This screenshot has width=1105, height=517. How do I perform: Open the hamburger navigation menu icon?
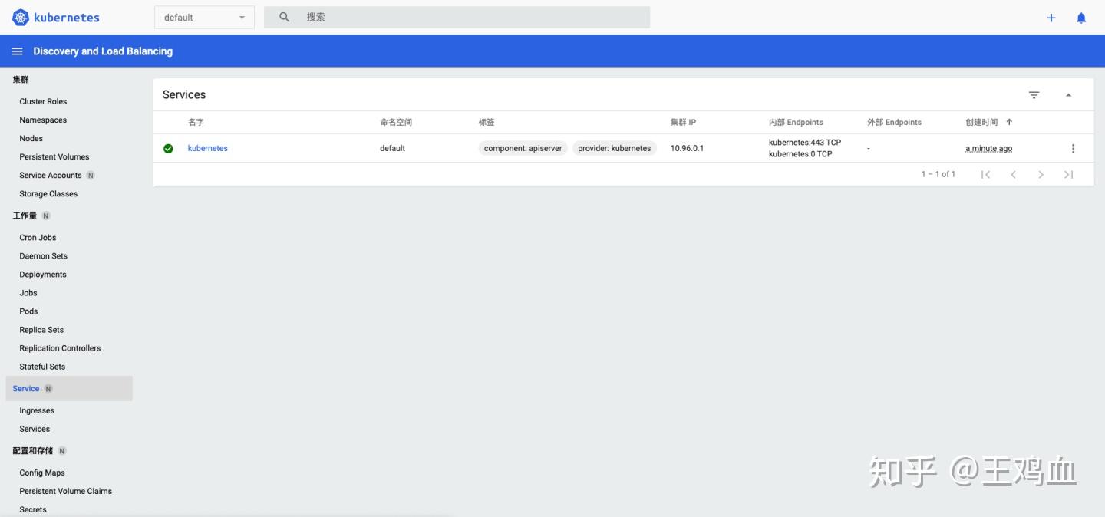coord(17,51)
